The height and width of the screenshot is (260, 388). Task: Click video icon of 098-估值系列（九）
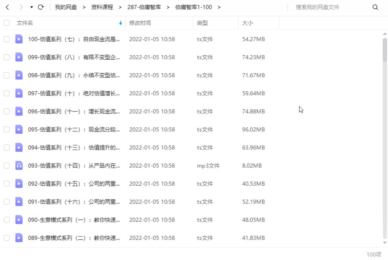(x=19, y=75)
